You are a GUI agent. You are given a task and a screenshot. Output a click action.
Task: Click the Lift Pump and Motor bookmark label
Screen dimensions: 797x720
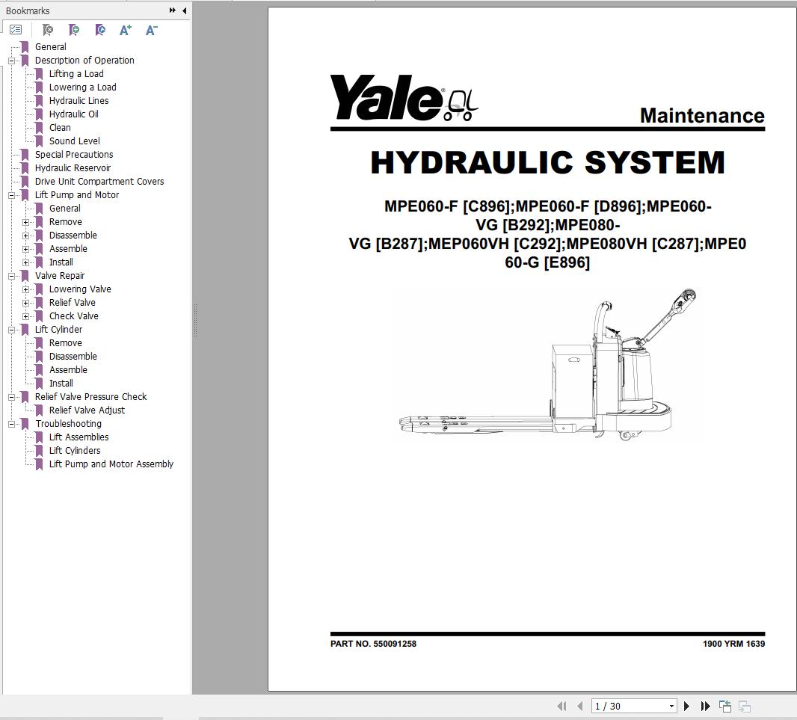pos(77,195)
